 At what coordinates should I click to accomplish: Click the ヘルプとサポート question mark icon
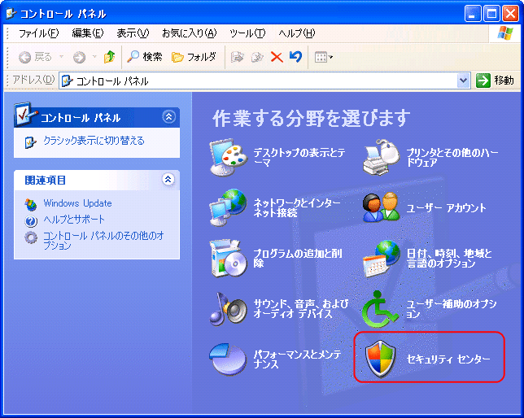click(x=31, y=221)
